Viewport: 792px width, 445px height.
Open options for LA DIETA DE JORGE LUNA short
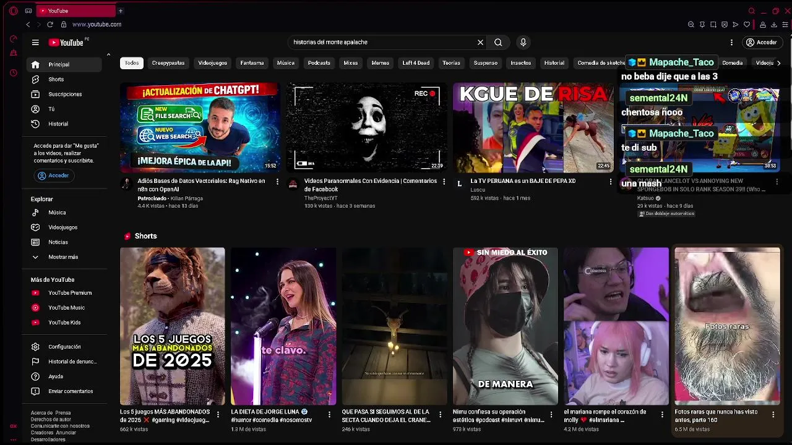pos(329,415)
